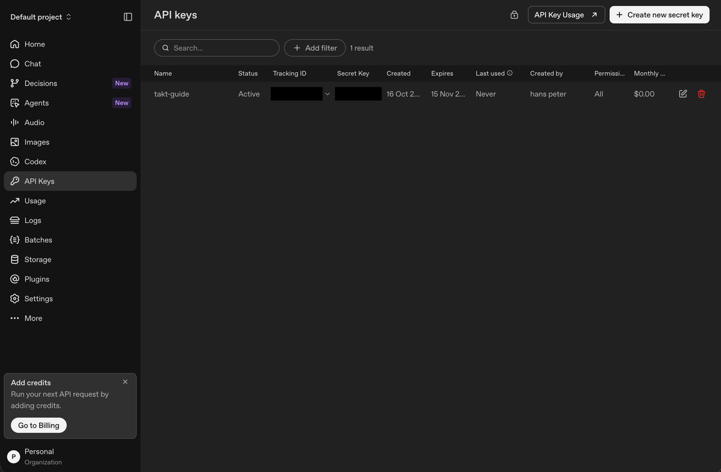The width and height of the screenshot is (721, 472).
Task: Click the Status column header
Action: (x=248, y=73)
